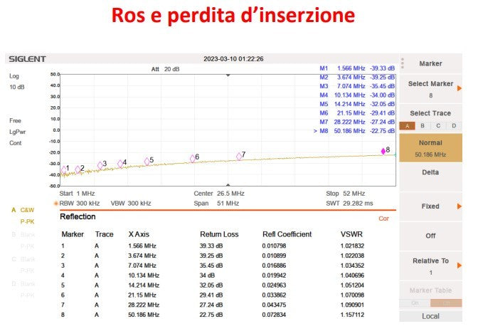Select marker 3 diamond on the plot

coord(101,165)
